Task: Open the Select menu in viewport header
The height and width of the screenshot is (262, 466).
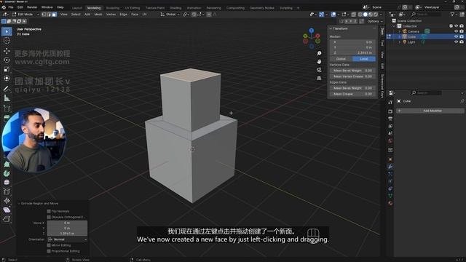Action: 76,15
